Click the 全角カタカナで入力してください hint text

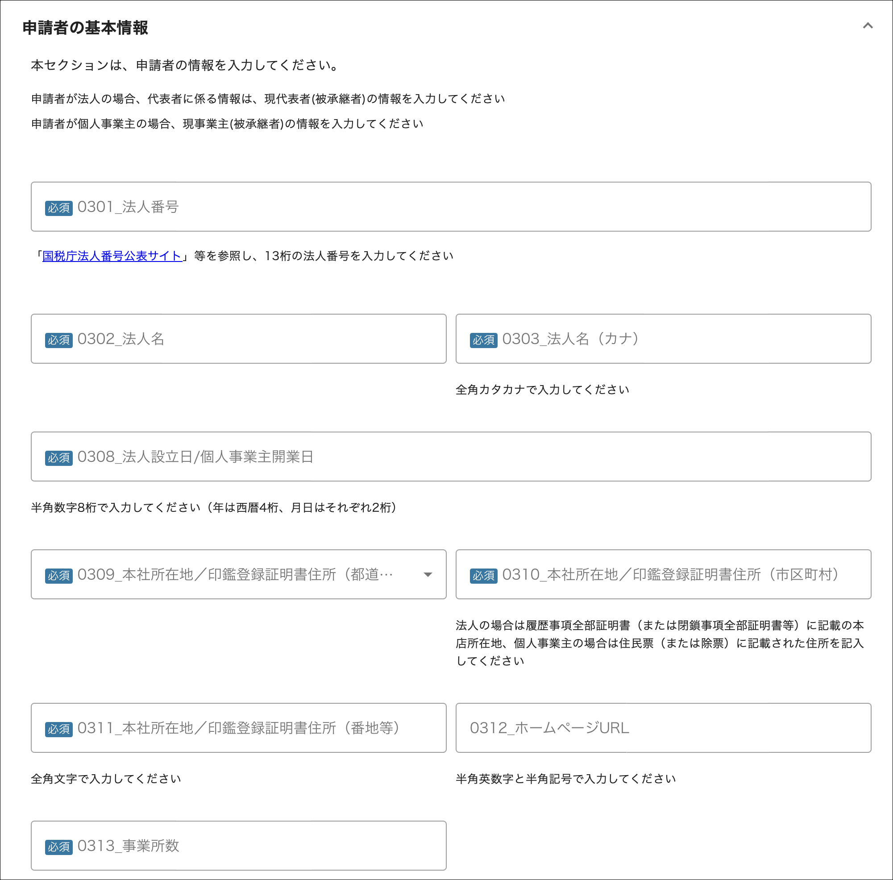tap(542, 390)
